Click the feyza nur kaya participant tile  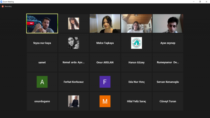click(x=42, y=43)
